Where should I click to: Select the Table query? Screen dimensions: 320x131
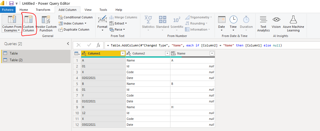(36, 53)
